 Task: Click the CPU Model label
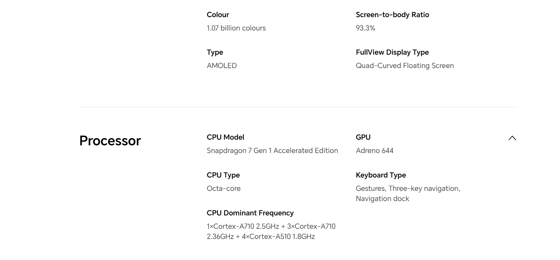[225, 137]
